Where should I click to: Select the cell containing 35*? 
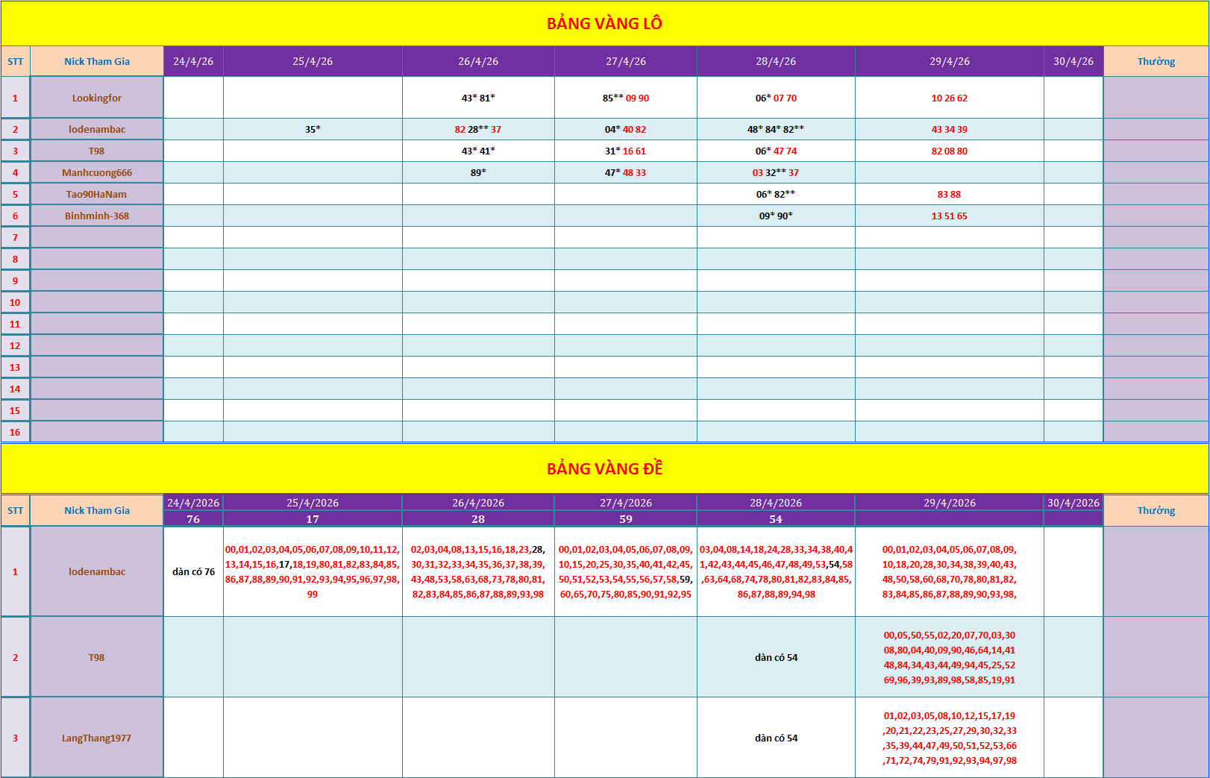pyautogui.click(x=313, y=129)
